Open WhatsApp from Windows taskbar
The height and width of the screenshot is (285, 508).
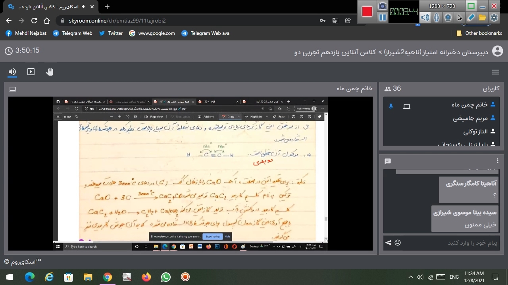click(165, 277)
